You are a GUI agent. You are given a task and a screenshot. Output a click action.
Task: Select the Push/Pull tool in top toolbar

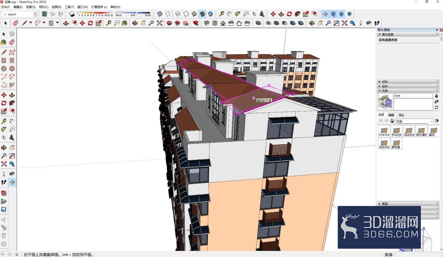pos(66,23)
